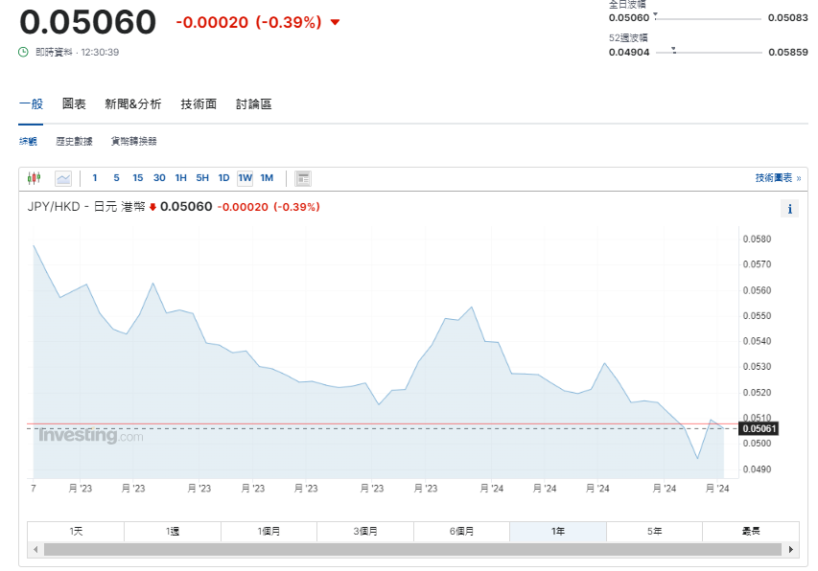Click the left scroll arrow below chart

click(x=35, y=550)
